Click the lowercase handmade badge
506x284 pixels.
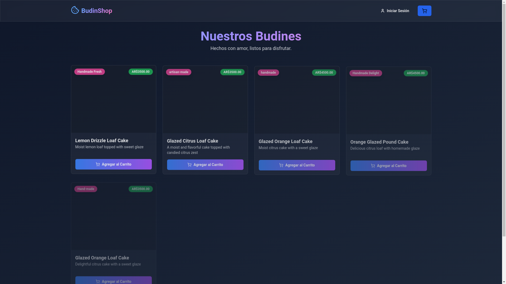coord(268,73)
